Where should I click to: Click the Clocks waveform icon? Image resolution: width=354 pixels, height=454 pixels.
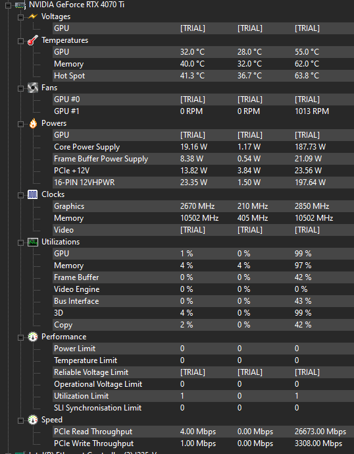(33, 194)
